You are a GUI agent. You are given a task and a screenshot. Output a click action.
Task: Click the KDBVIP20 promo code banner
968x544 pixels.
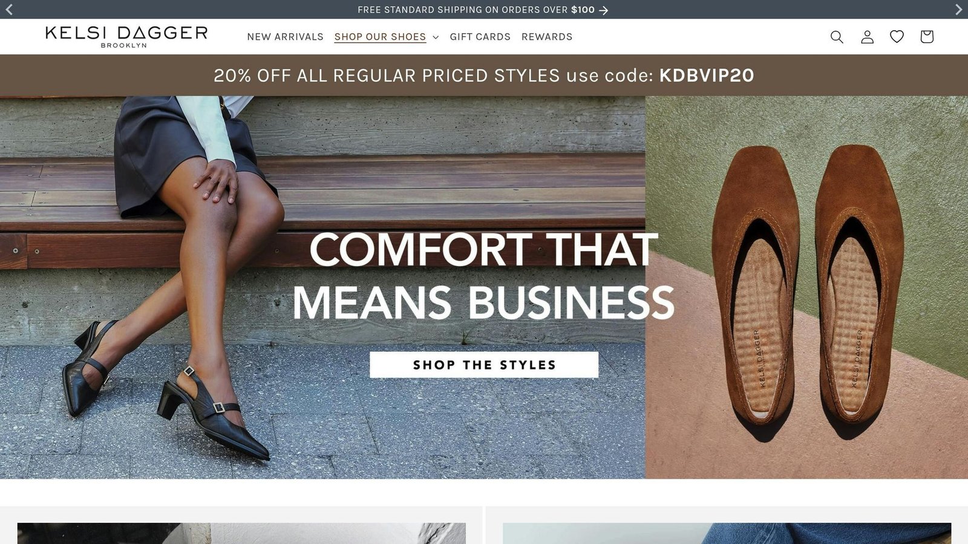(484, 76)
